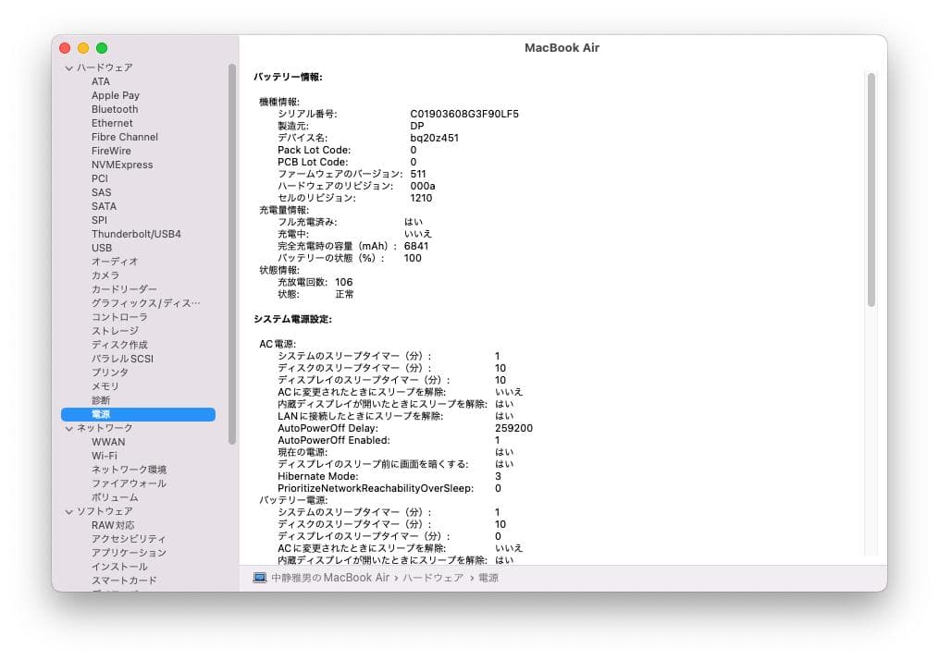This screenshot has width=939, height=660.
Task: Select パラレルSCSI in the sidebar
Action: coord(122,359)
